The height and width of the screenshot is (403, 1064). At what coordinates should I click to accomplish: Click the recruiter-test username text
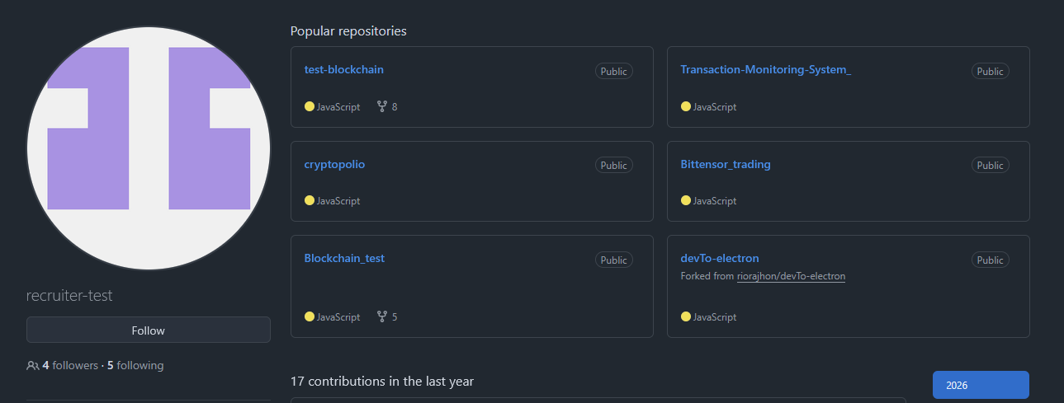pos(69,296)
